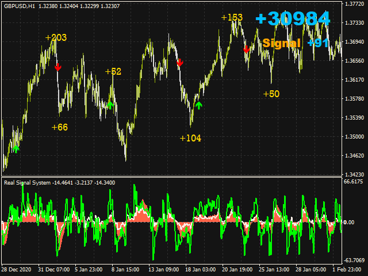Screen dimensions: 368x276
Task: Click the green buy arrow under +52
Action: pos(110,105)
